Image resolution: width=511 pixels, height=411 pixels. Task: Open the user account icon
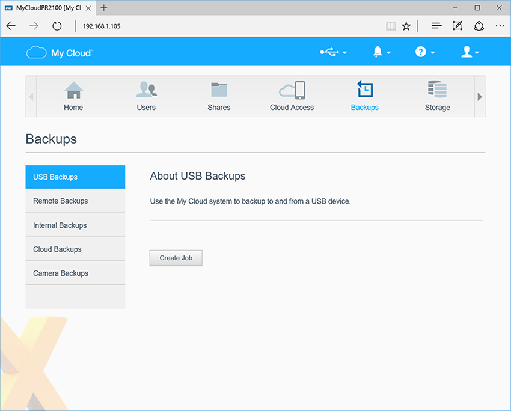(467, 52)
